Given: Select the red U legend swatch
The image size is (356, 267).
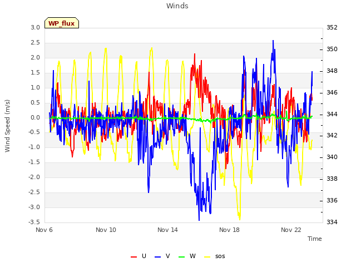Looking at the screenshot, I should (133, 257).
